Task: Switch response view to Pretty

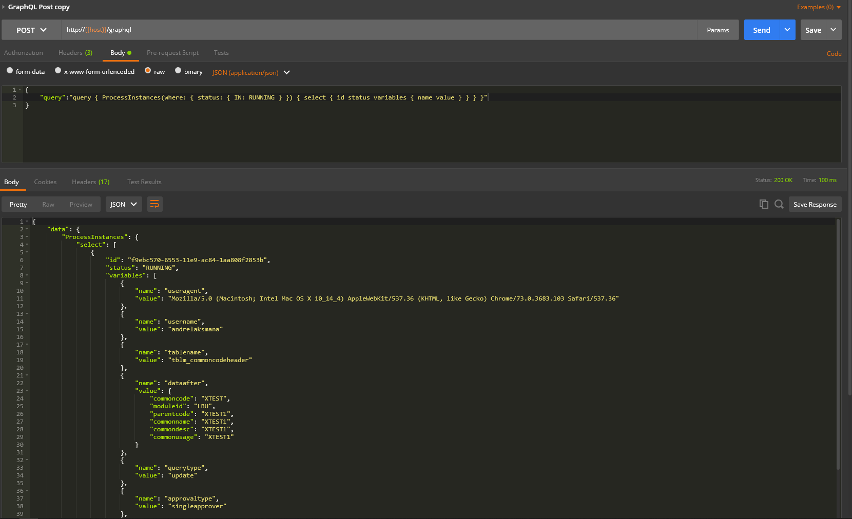Action: point(18,204)
